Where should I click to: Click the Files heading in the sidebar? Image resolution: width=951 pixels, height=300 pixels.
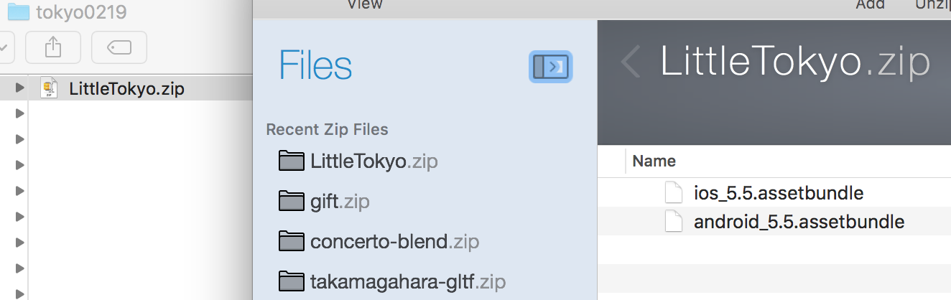(x=315, y=65)
